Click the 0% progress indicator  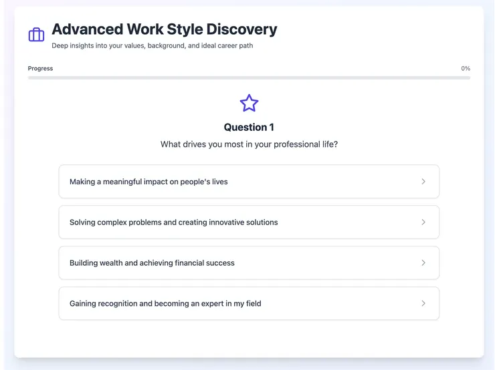[x=466, y=69]
